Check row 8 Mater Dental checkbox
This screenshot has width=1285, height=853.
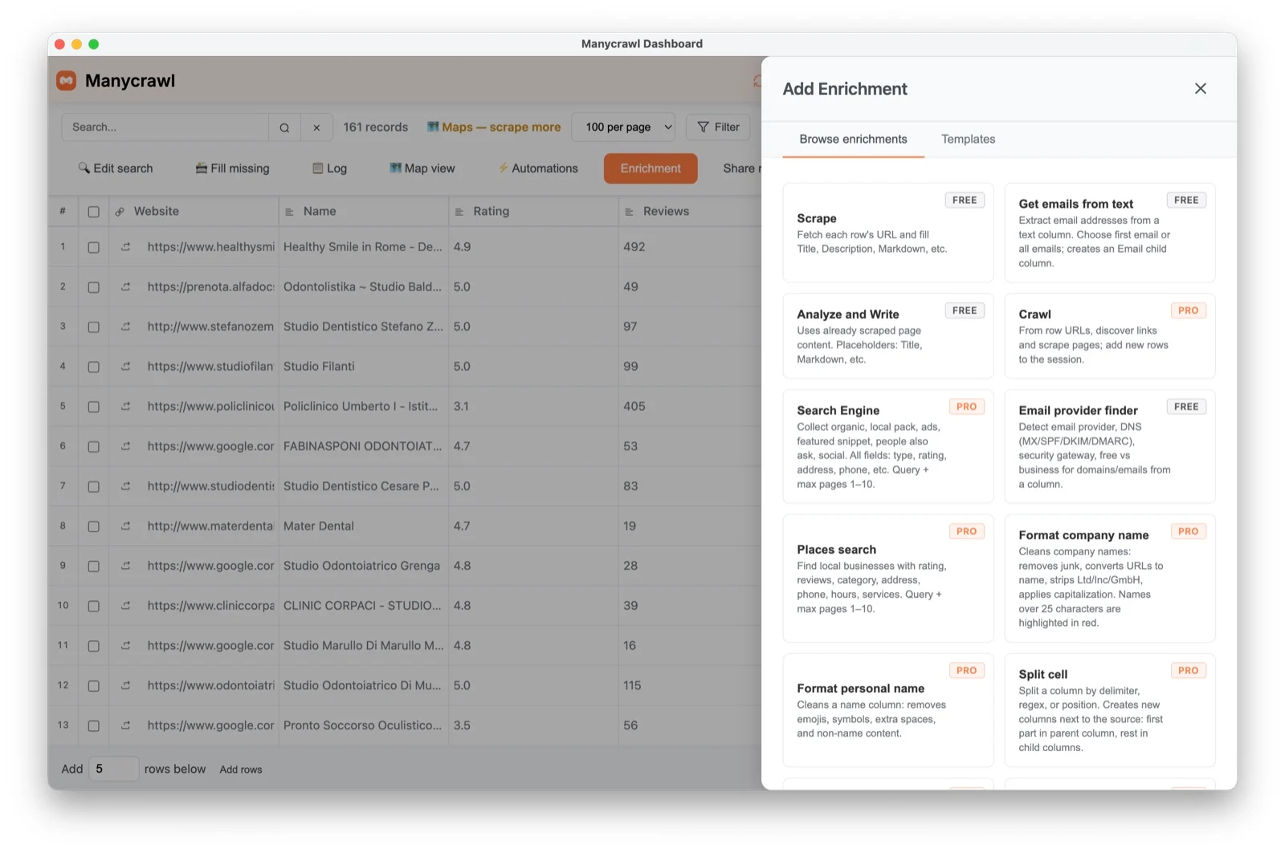[x=93, y=527]
